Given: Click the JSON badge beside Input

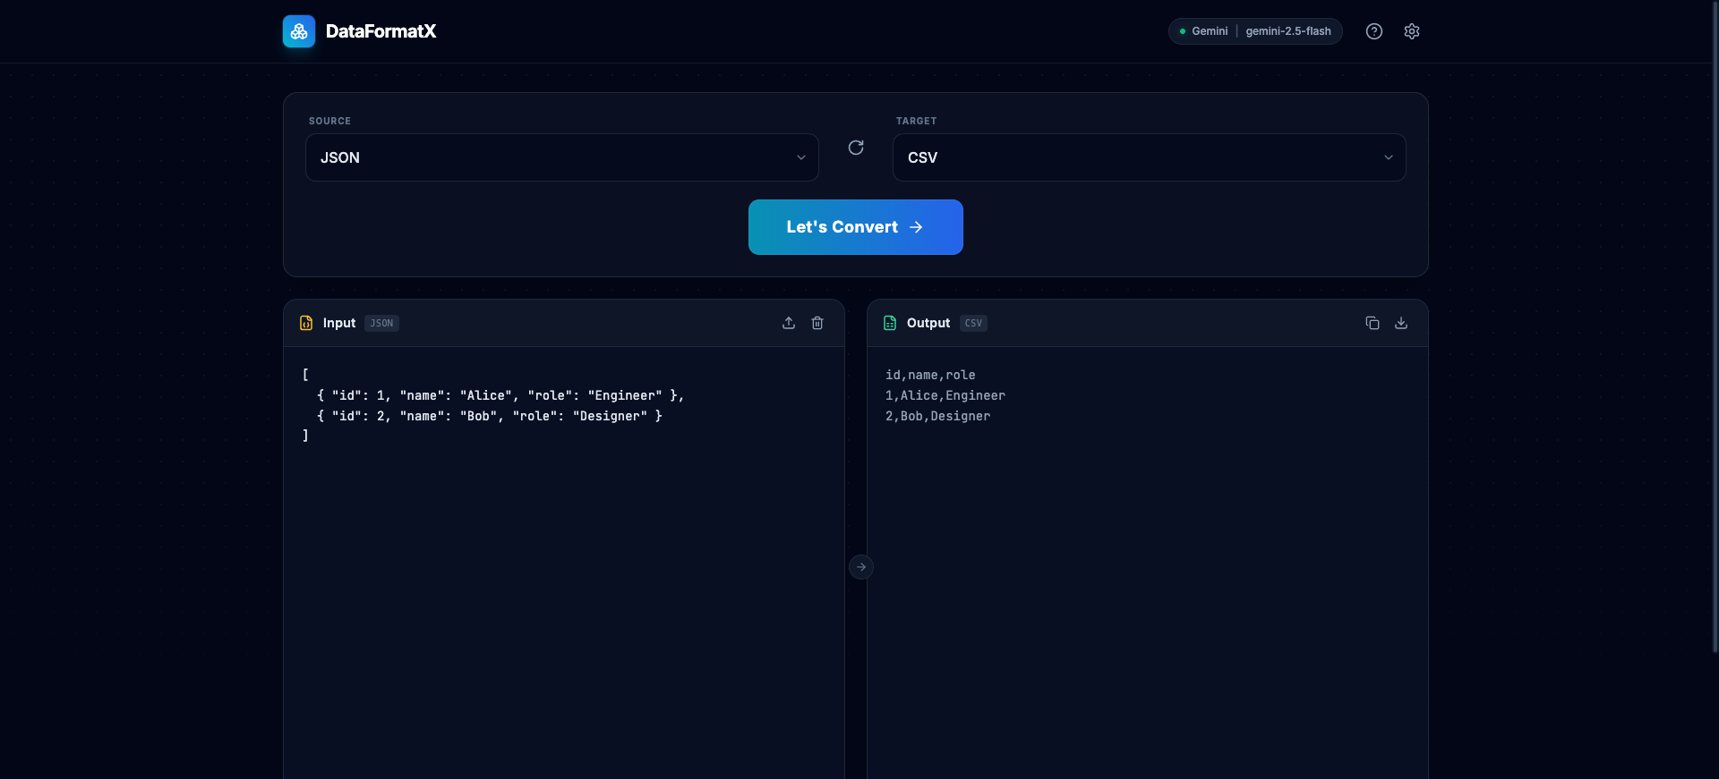Looking at the screenshot, I should [x=381, y=323].
